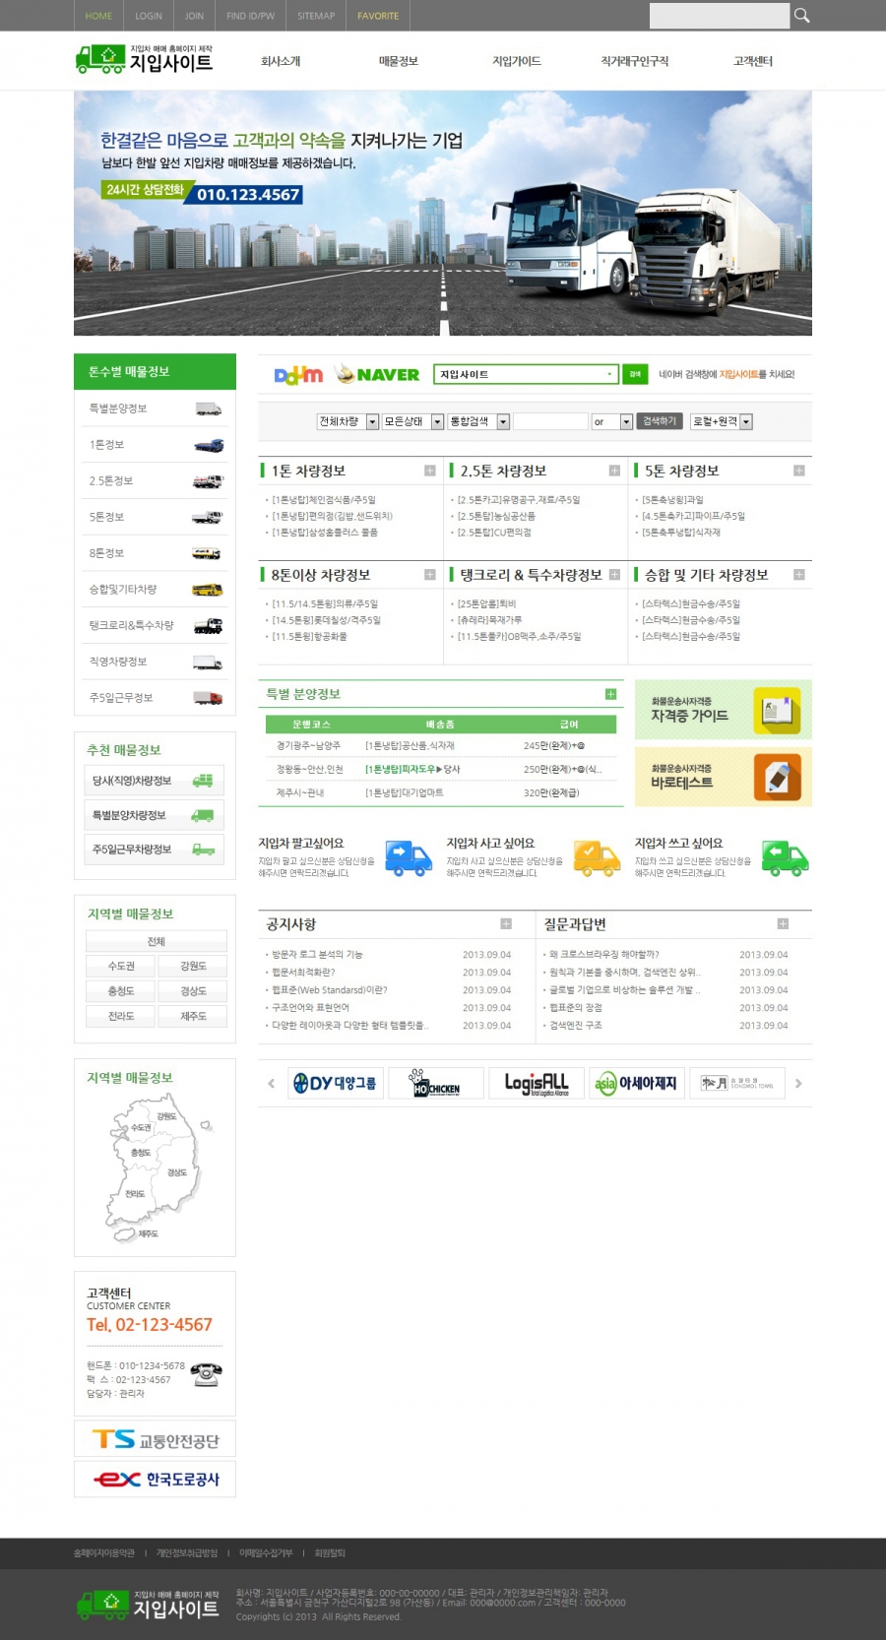Screen dimensions: 886x1640
Task: Click the search keyword input field
Action: point(550,421)
